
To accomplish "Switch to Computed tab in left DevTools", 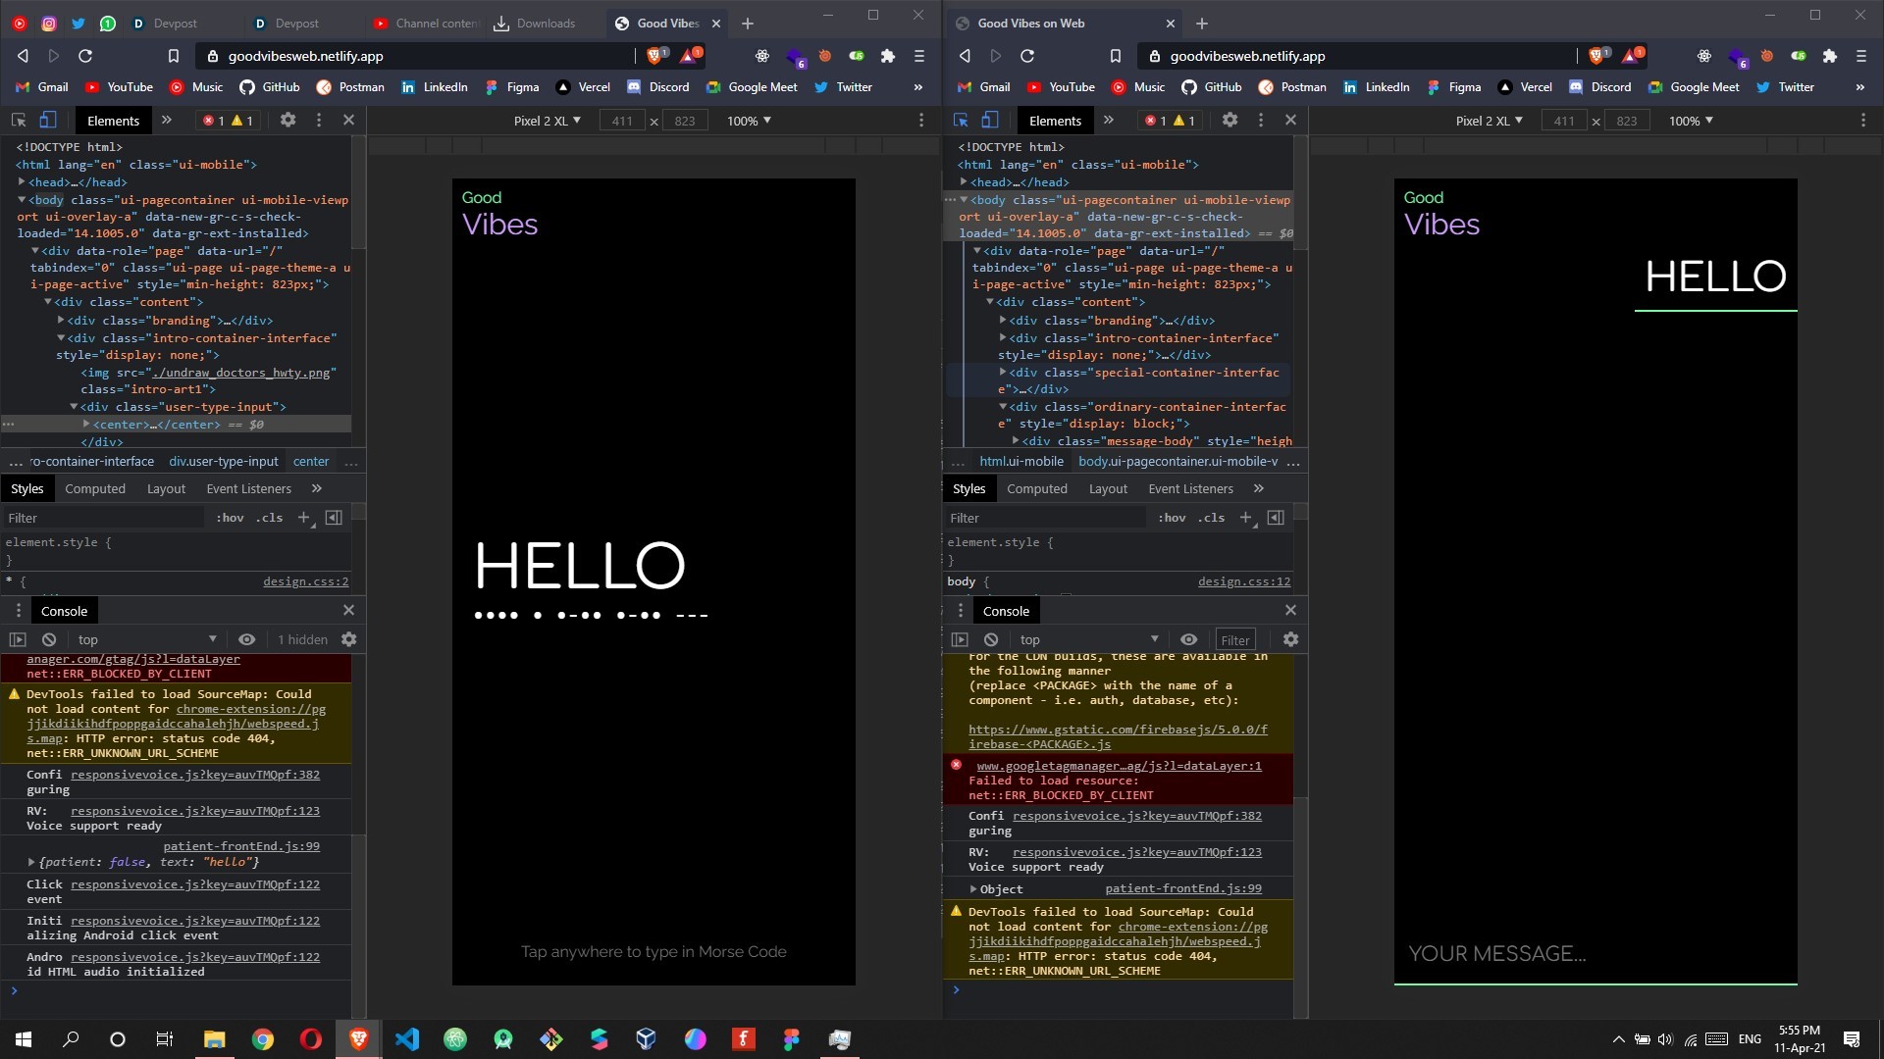I will [x=95, y=488].
